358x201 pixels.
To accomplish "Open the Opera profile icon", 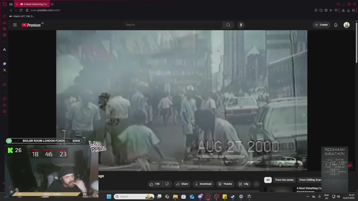I will (343, 10).
